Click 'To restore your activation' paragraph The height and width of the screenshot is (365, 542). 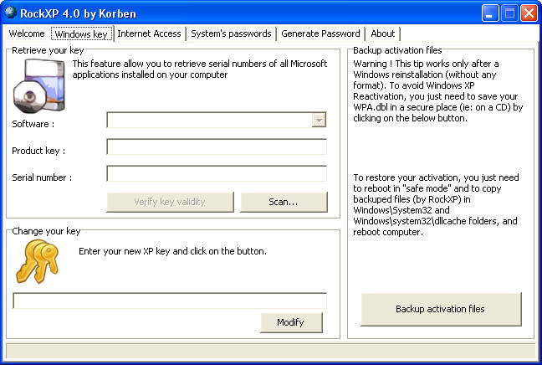436,204
